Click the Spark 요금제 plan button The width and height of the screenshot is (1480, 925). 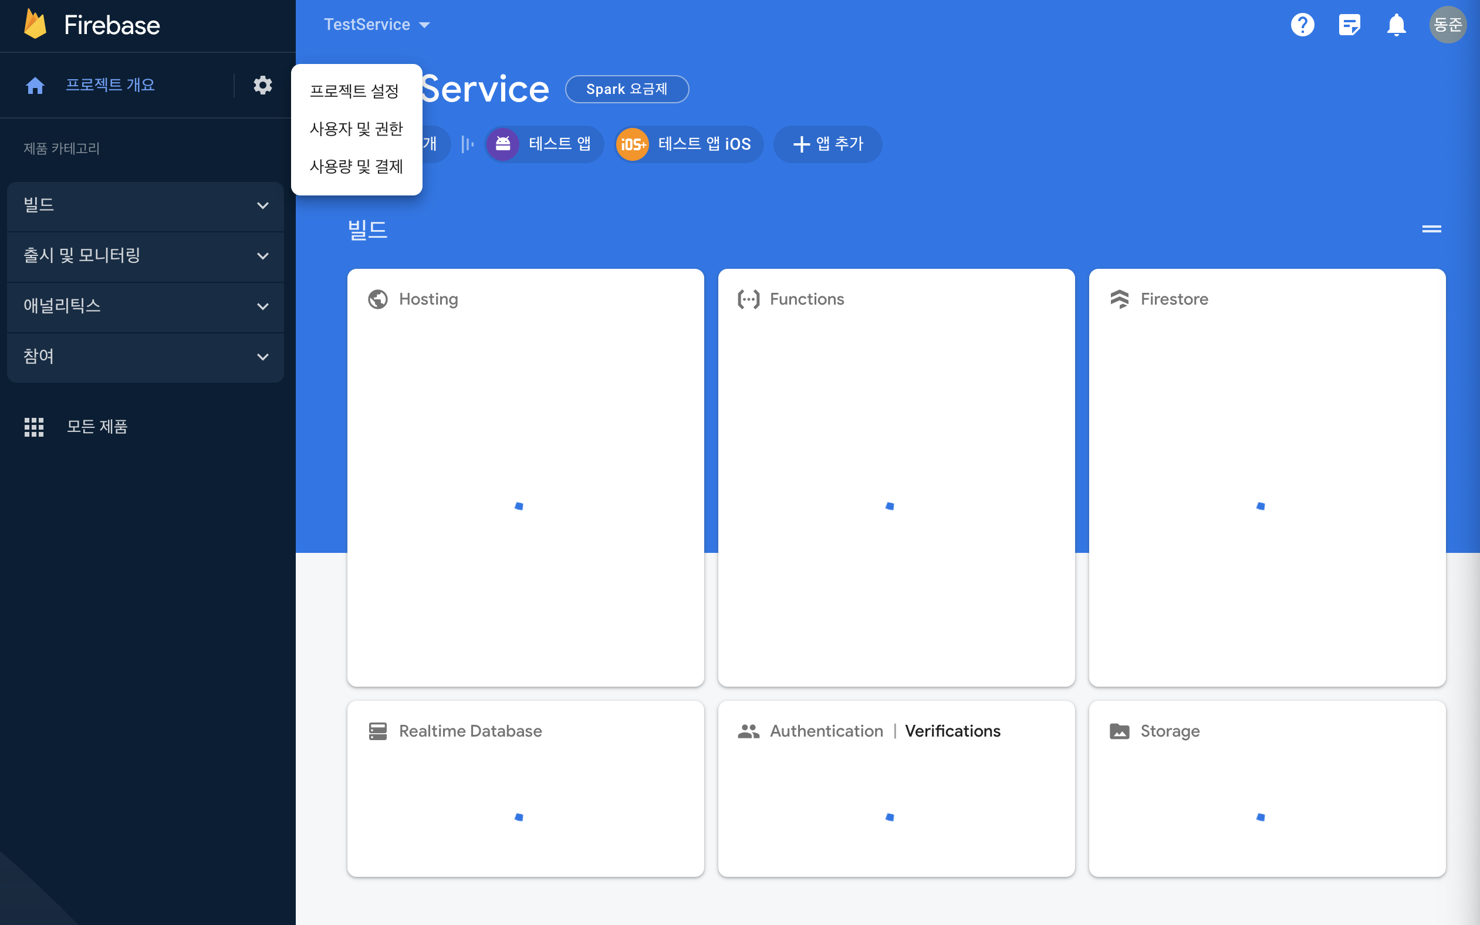click(x=627, y=89)
